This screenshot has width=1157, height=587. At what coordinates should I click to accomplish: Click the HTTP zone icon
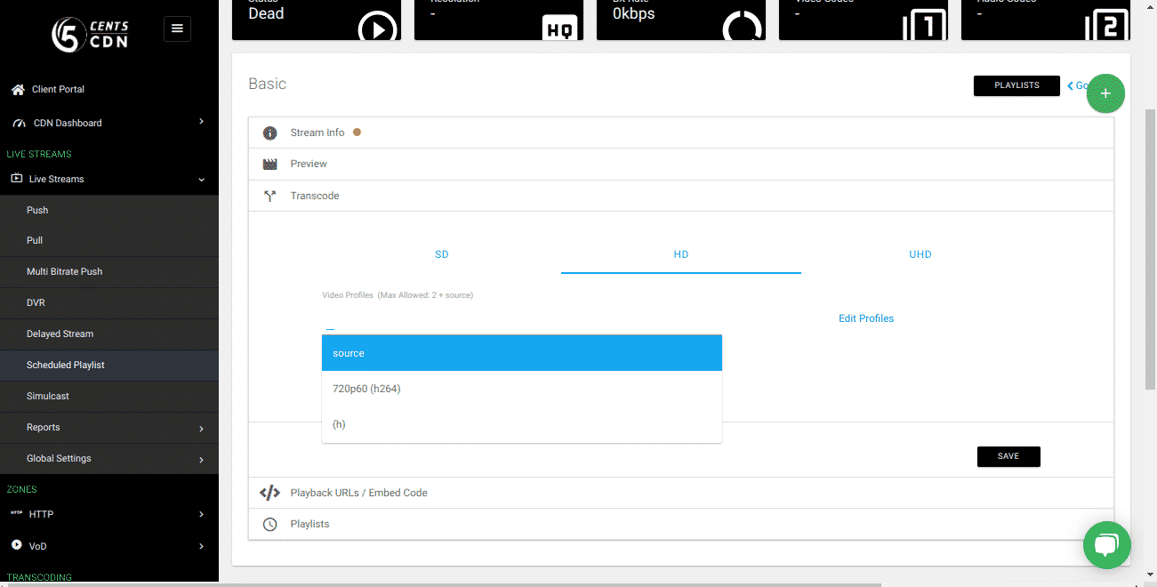17,513
